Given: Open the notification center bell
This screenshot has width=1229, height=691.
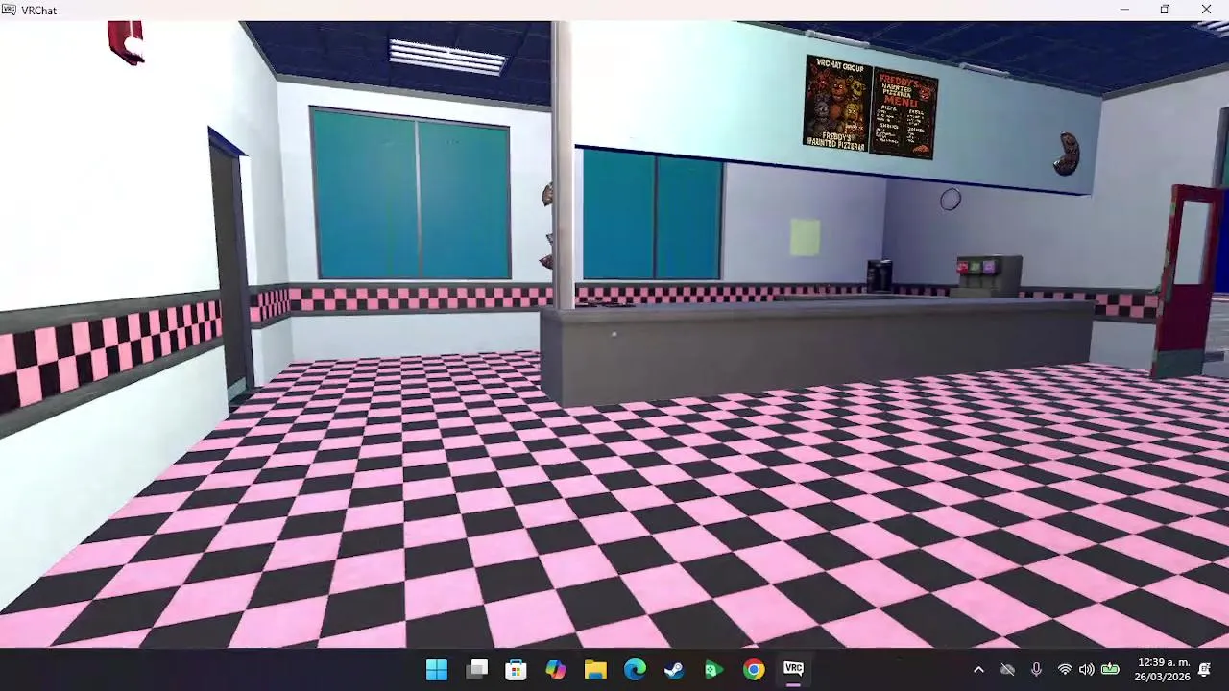Looking at the screenshot, I should [x=1205, y=669].
